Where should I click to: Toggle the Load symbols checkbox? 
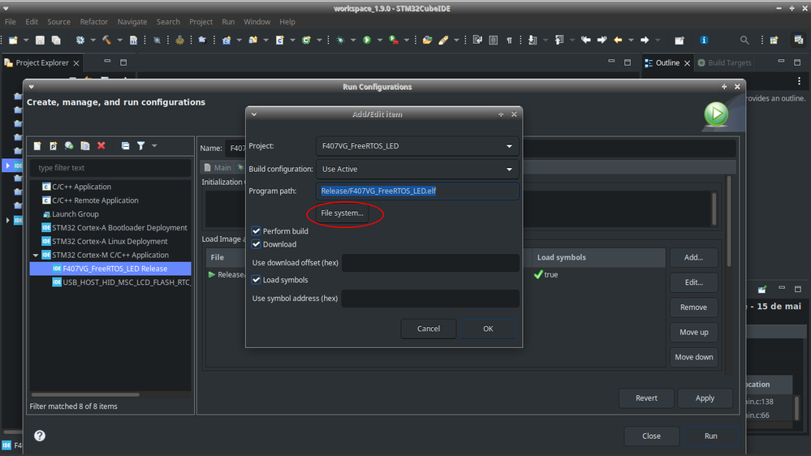(256, 280)
